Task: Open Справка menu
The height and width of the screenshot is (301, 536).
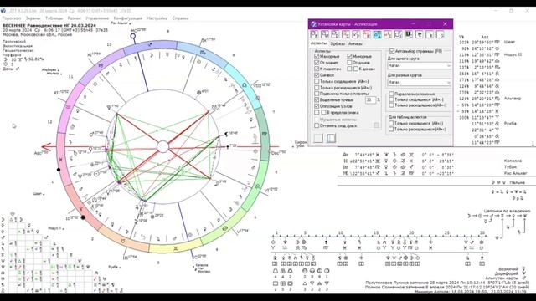Action: [x=180, y=18]
